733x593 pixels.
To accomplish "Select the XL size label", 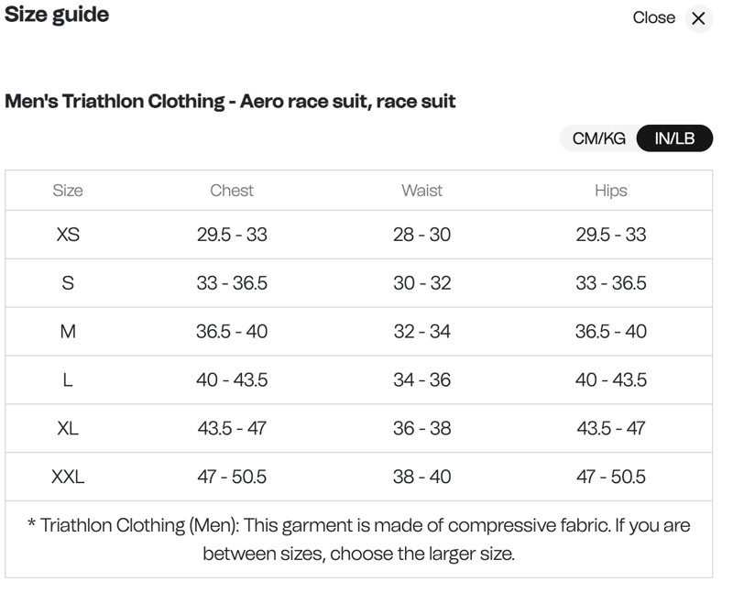I will pos(67,428).
